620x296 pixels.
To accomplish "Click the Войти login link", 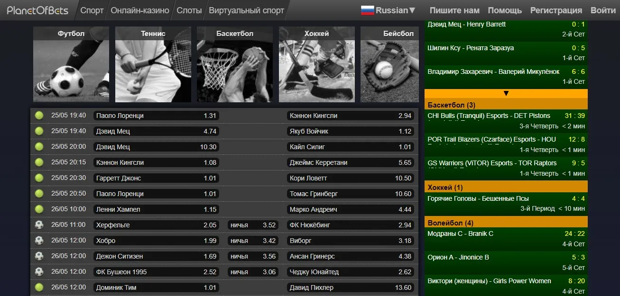I will click(603, 10).
